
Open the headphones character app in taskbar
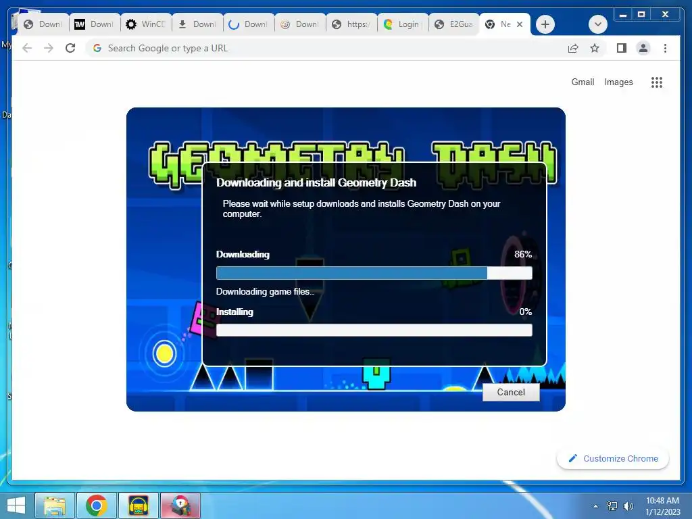tap(138, 505)
